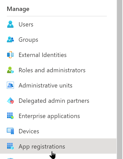Click the Users person icon
This screenshot has height=159, width=123.
click(10, 24)
